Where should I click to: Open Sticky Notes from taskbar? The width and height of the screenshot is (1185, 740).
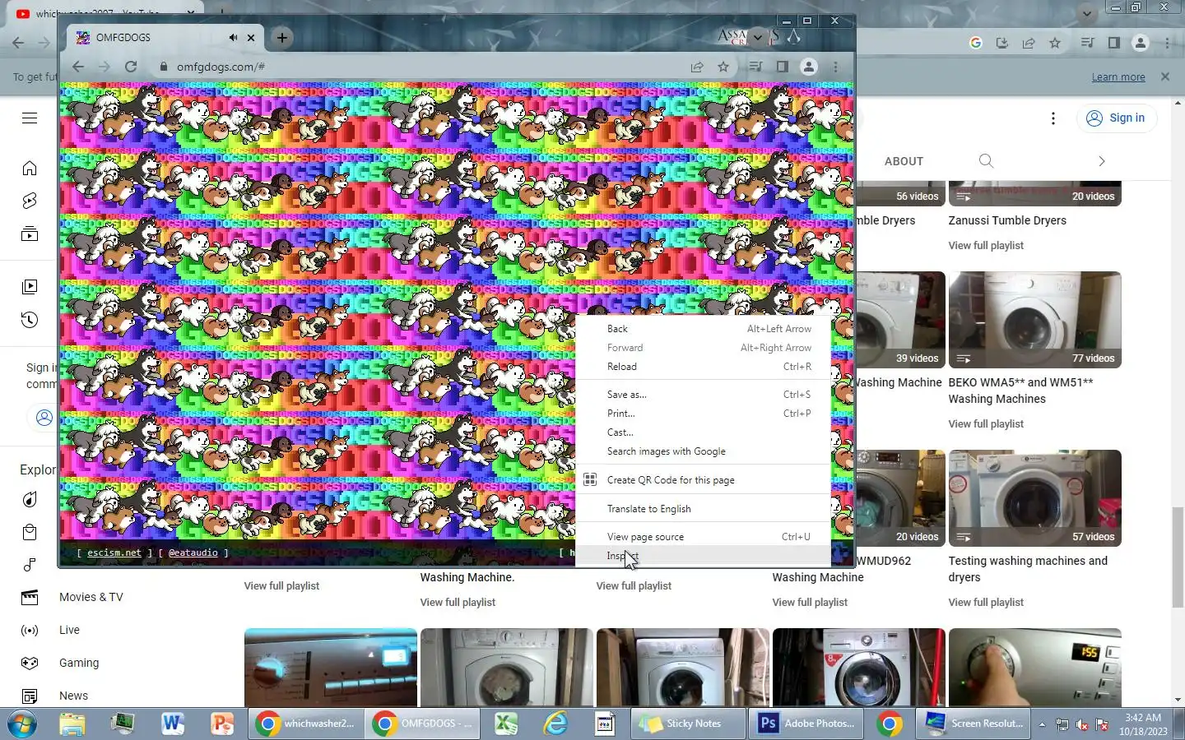point(690,724)
